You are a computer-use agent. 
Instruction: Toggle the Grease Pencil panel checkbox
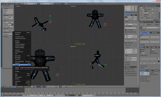click(x=127, y=13)
